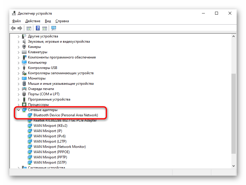Click the printer icon beside Очереди печати
Screen dimensions: 246x185
coord(24,89)
